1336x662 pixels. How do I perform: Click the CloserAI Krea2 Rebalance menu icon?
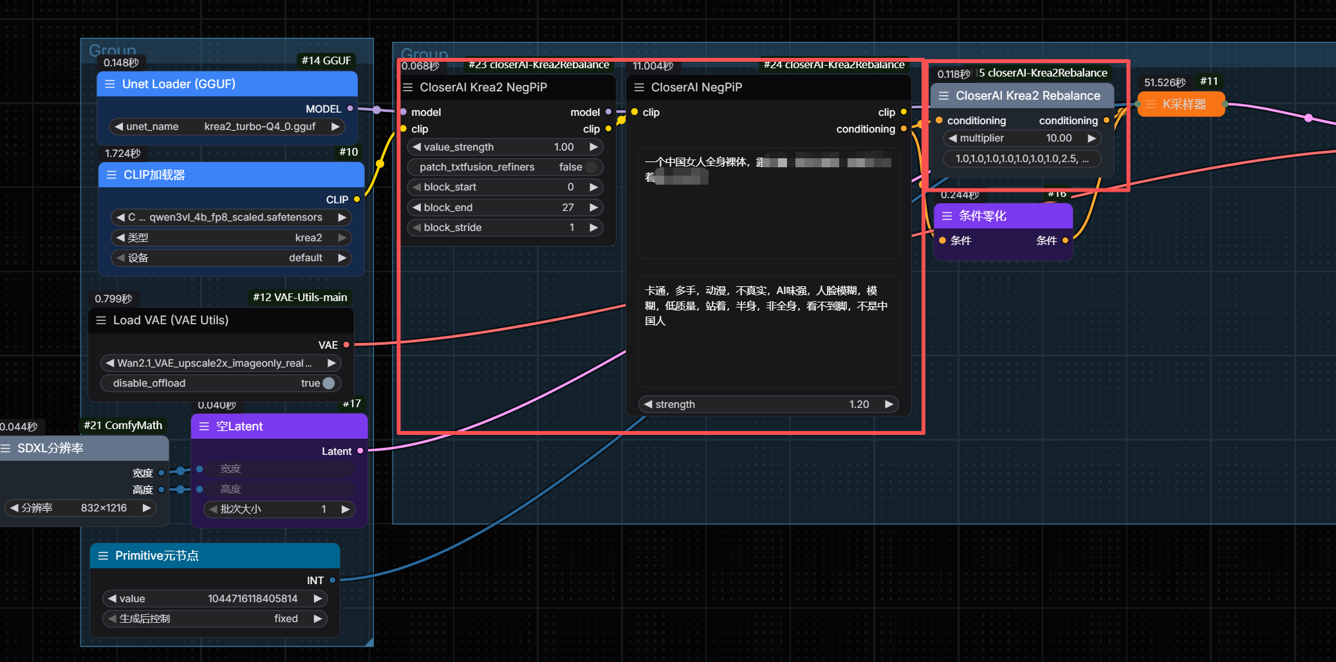pyautogui.click(x=943, y=96)
